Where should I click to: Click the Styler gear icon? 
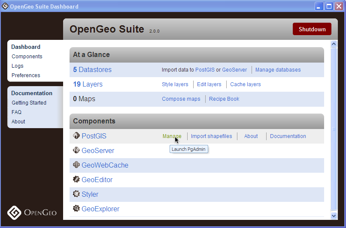coord(76,194)
